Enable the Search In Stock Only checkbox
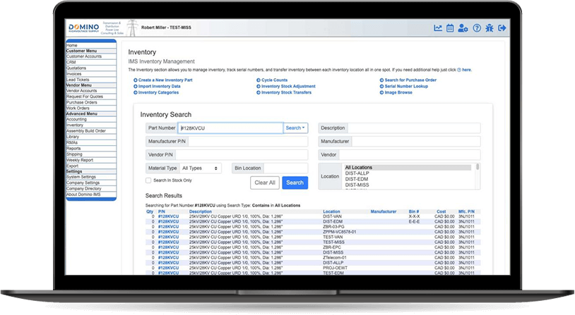 tap(148, 180)
